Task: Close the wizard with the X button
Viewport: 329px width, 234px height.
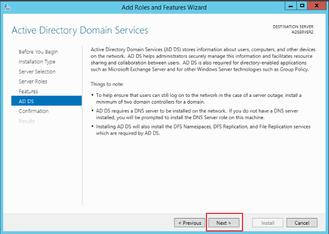Action: (317, 6)
